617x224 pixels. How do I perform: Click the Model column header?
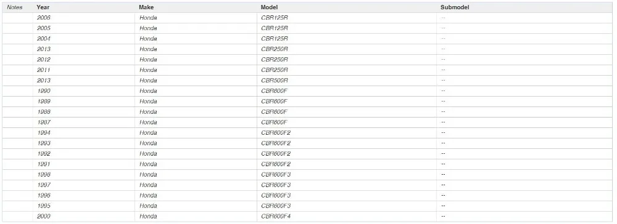pyautogui.click(x=269, y=7)
